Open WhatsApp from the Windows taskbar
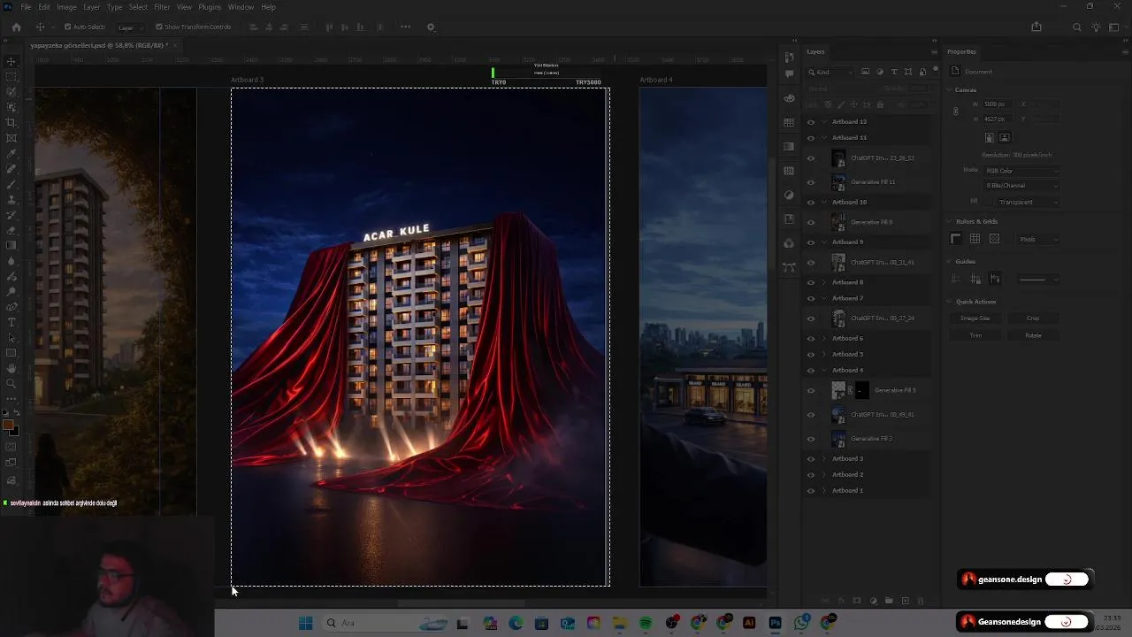The width and height of the screenshot is (1132, 637). (801, 623)
